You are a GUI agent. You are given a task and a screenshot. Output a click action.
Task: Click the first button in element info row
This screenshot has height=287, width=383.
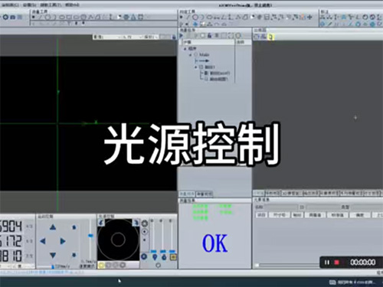point(261,215)
